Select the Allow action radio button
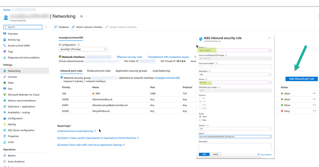Viewport: 319px width, 167px height. point(200,117)
